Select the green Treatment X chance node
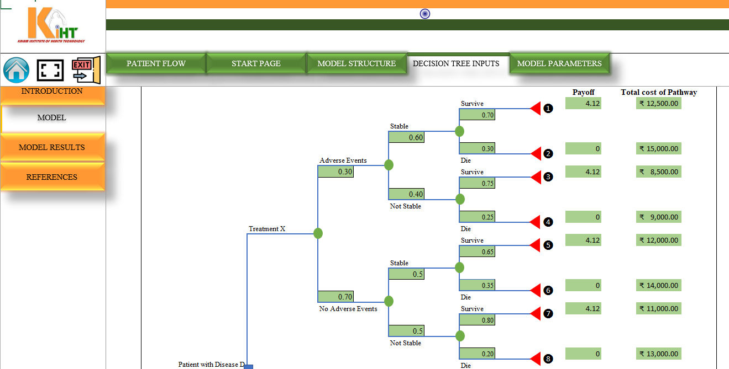Viewport: 729px width, 369px height. click(x=318, y=233)
